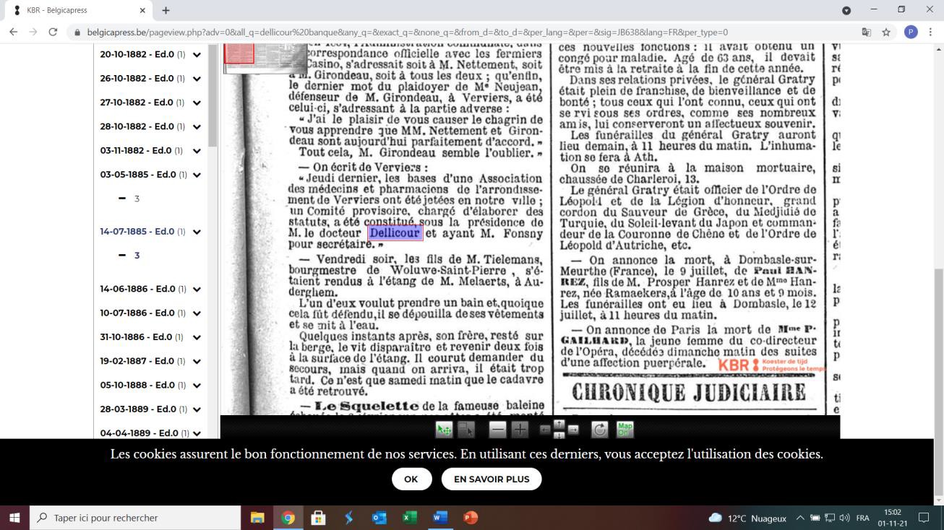944x530 pixels.
Task: Open page 3 under 03-05-1885
Action: pos(136,199)
